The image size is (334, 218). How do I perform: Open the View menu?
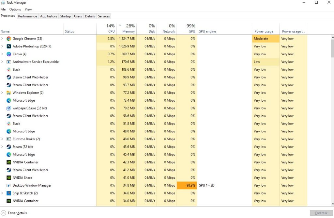pos(28,9)
